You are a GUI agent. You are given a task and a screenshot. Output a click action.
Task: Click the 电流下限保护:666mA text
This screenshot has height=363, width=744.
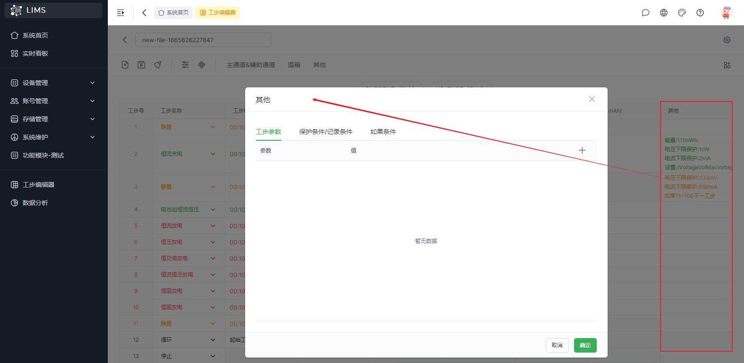691,187
